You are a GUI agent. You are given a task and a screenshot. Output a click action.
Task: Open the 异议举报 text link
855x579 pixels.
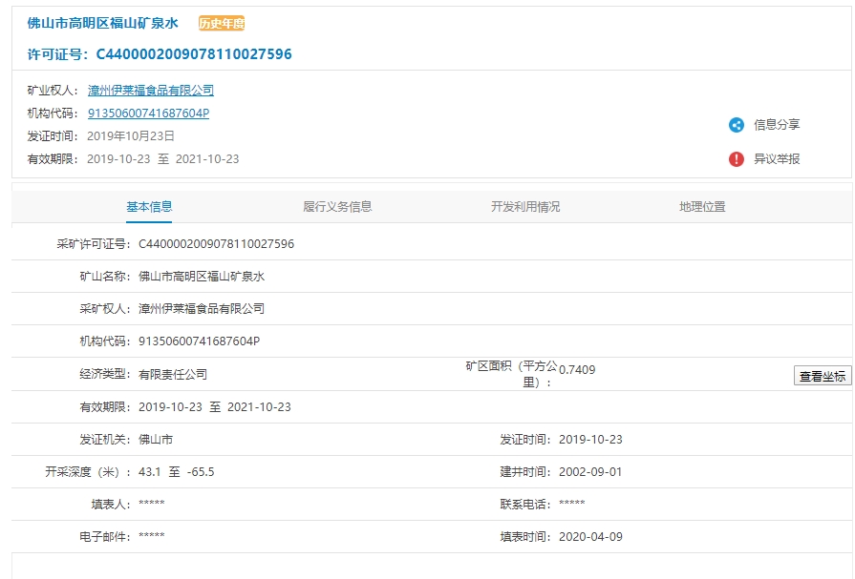pyautogui.click(x=777, y=159)
